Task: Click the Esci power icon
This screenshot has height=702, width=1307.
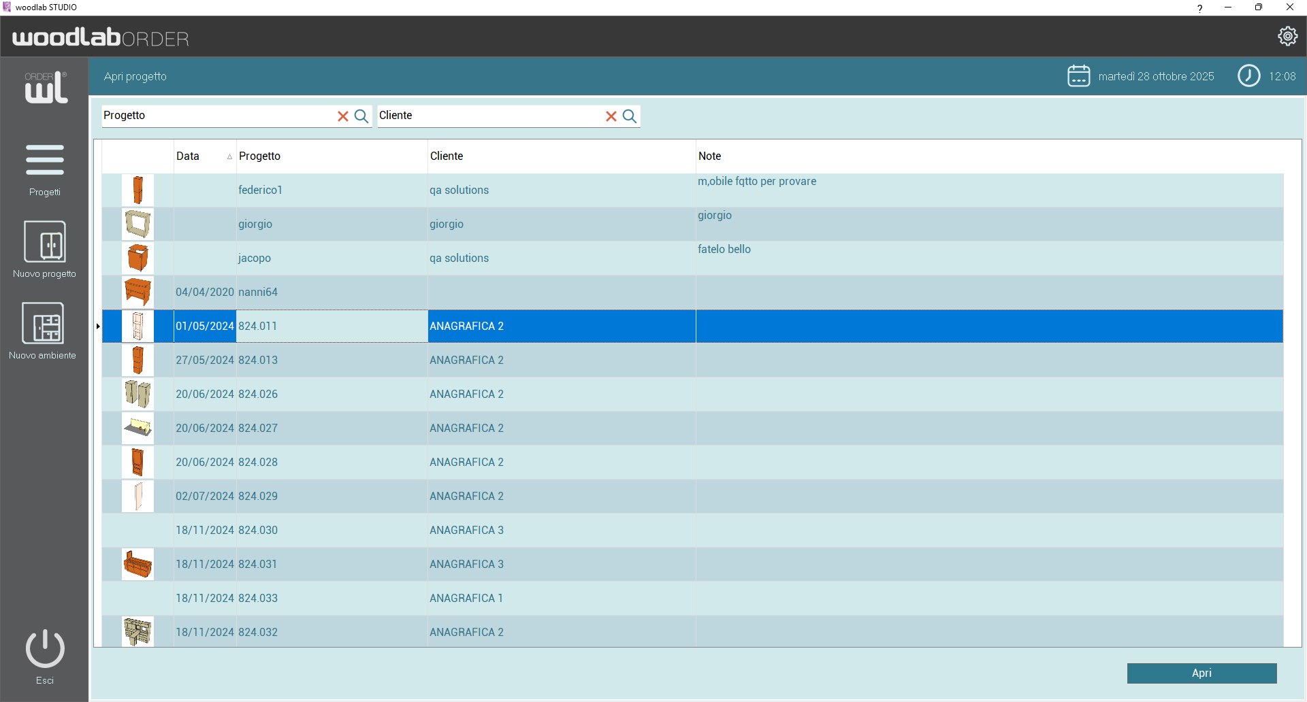Action: (x=45, y=648)
